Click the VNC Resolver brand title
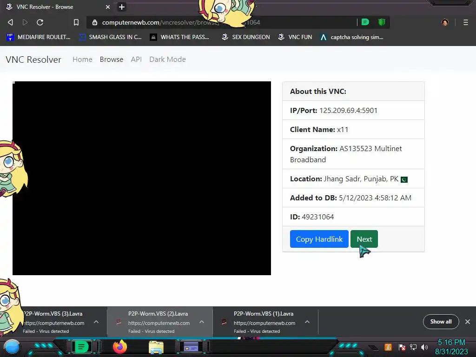The width and height of the screenshot is (476, 357). coord(33,59)
